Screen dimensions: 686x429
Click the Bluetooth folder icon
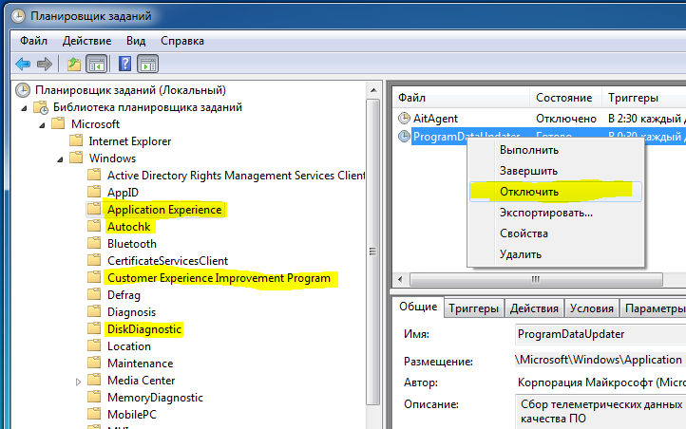(94, 243)
